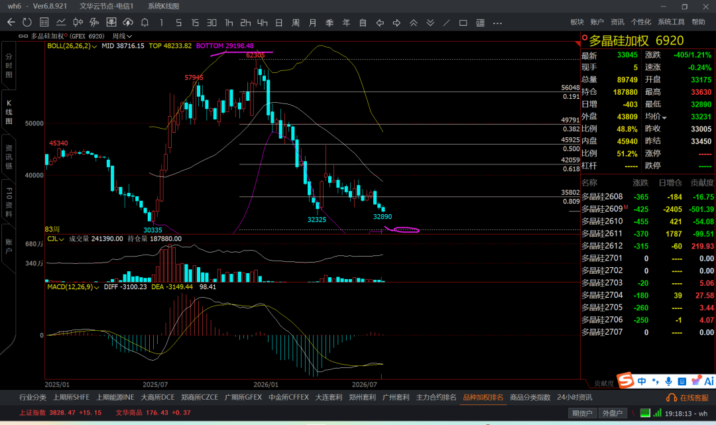Switch to 15-minute period
Viewport: 716px width, 425px height.
[195, 23]
